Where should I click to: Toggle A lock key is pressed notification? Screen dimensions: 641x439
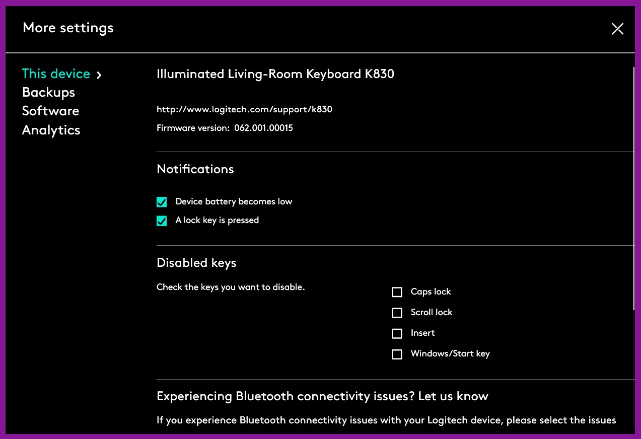162,221
